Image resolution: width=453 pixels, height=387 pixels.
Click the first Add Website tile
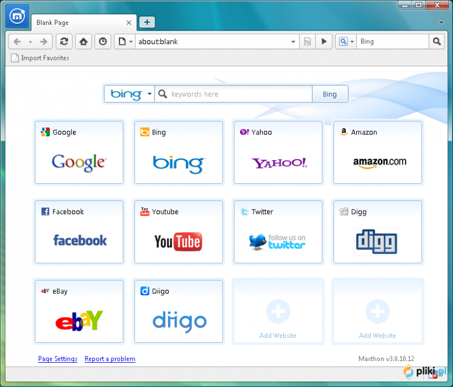pyautogui.click(x=278, y=311)
